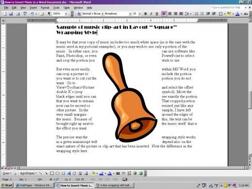This screenshot has height=189, width=252.
Task: Toggle Bold formatting button
Action: 145,14
